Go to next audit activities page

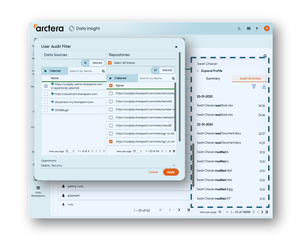[262, 212]
